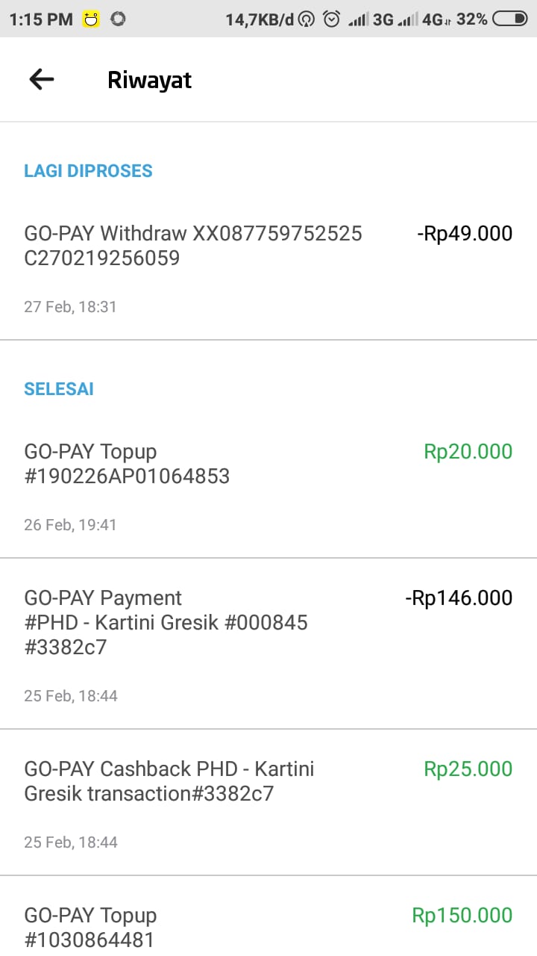537x956 pixels.
Task: Tap the back arrow icon
Action: click(42, 79)
